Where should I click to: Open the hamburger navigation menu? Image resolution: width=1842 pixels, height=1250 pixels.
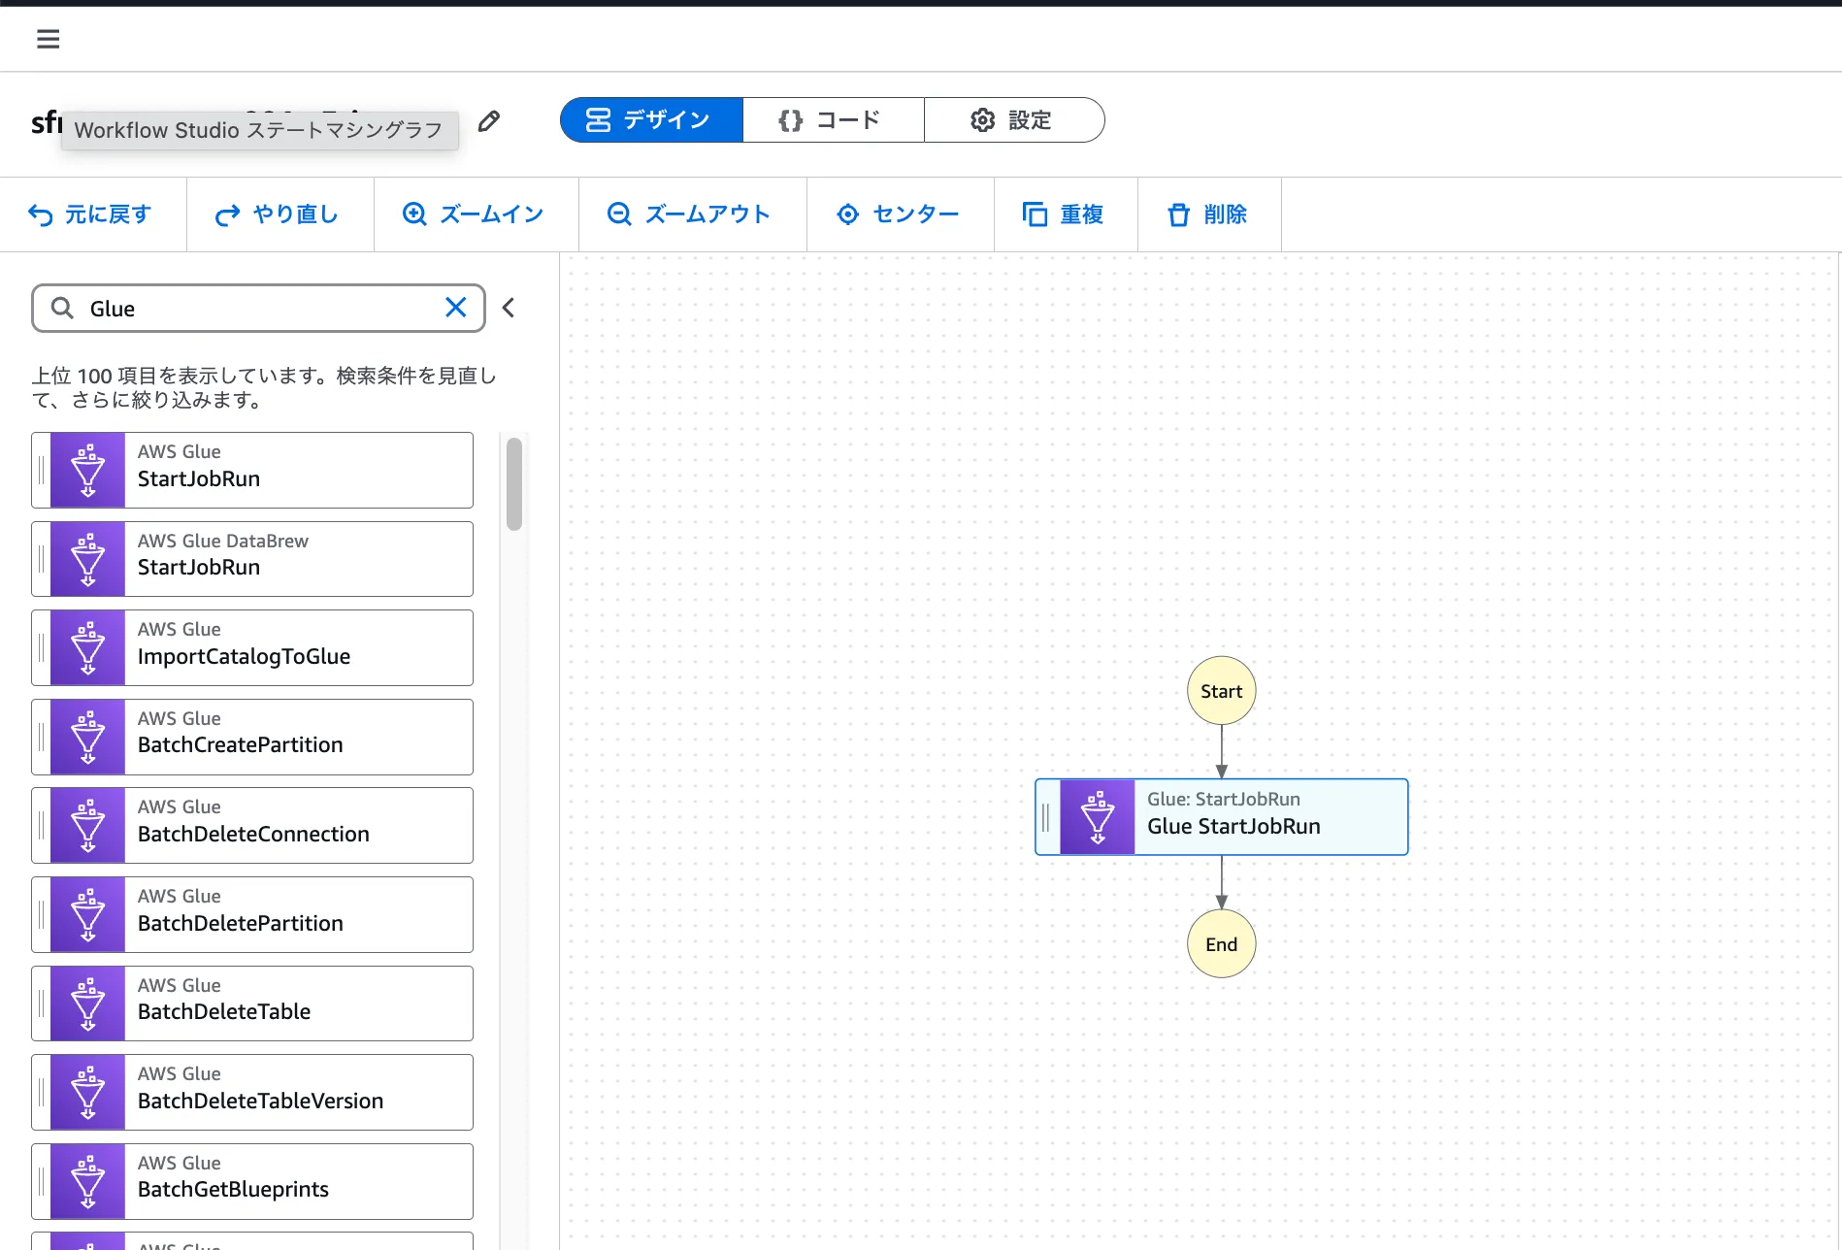pyautogui.click(x=48, y=39)
